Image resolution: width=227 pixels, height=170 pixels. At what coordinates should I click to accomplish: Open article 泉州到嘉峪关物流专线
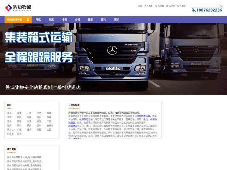(25, 165)
